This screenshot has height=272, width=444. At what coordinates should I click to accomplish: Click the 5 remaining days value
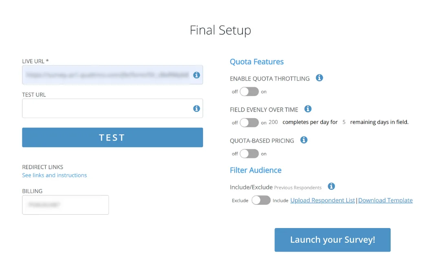click(x=344, y=122)
